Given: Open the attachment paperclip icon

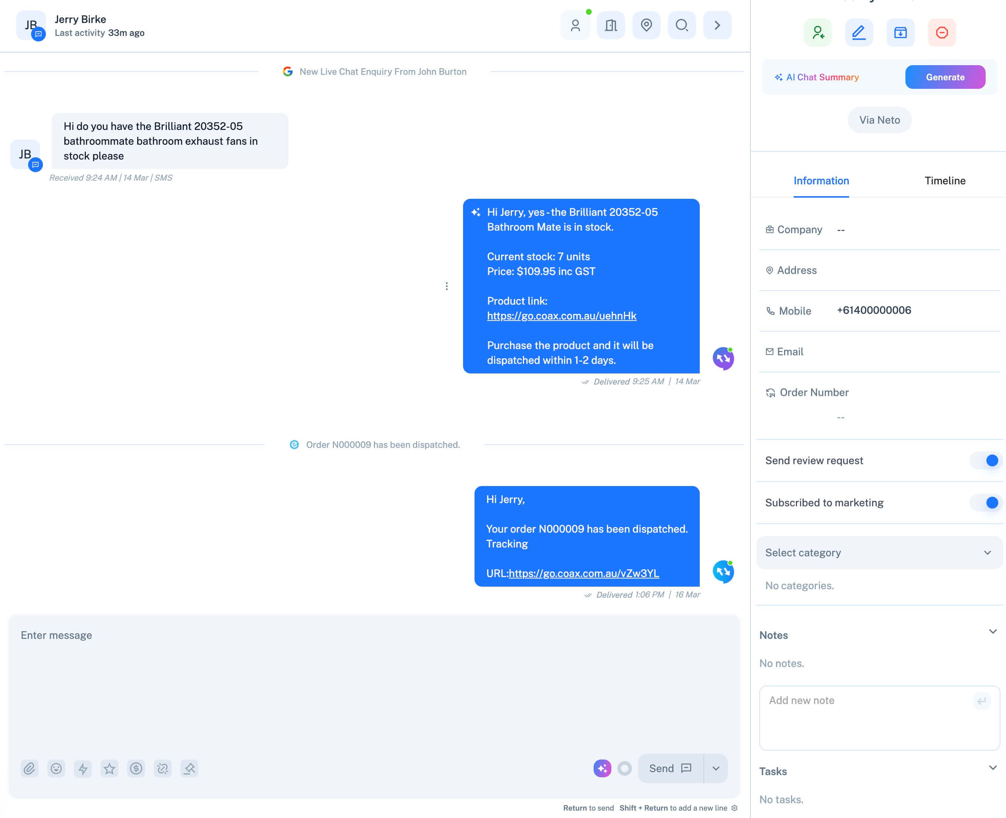Looking at the screenshot, I should (x=30, y=768).
